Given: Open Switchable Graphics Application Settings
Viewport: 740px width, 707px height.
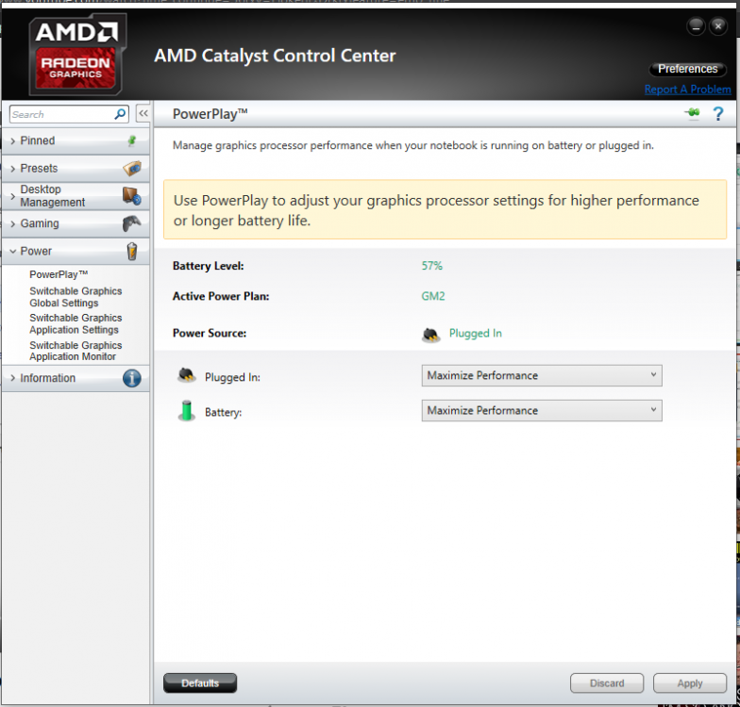Looking at the screenshot, I should click(76, 324).
